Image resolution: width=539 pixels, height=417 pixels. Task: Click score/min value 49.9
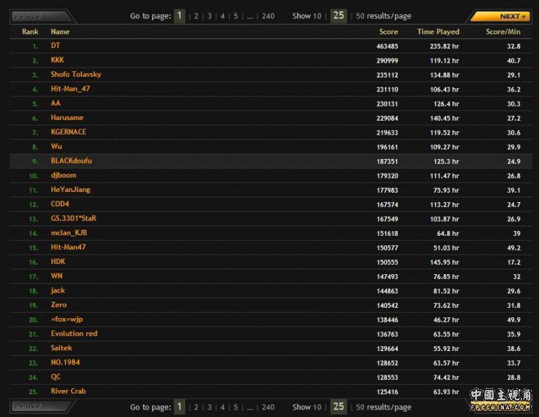point(513,320)
